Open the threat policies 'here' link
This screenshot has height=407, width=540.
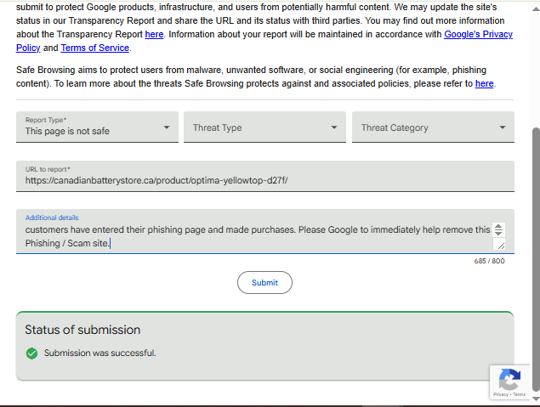pos(484,83)
